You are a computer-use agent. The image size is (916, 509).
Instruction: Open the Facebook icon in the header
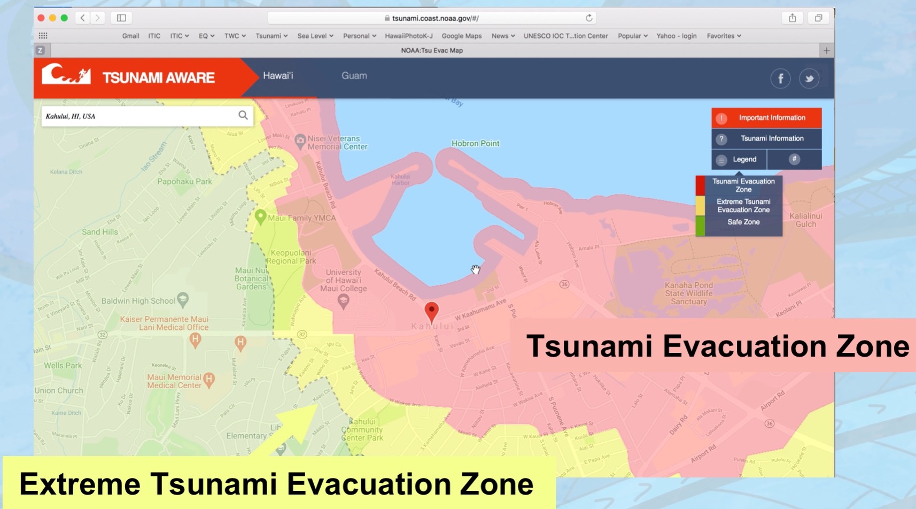point(780,78)
